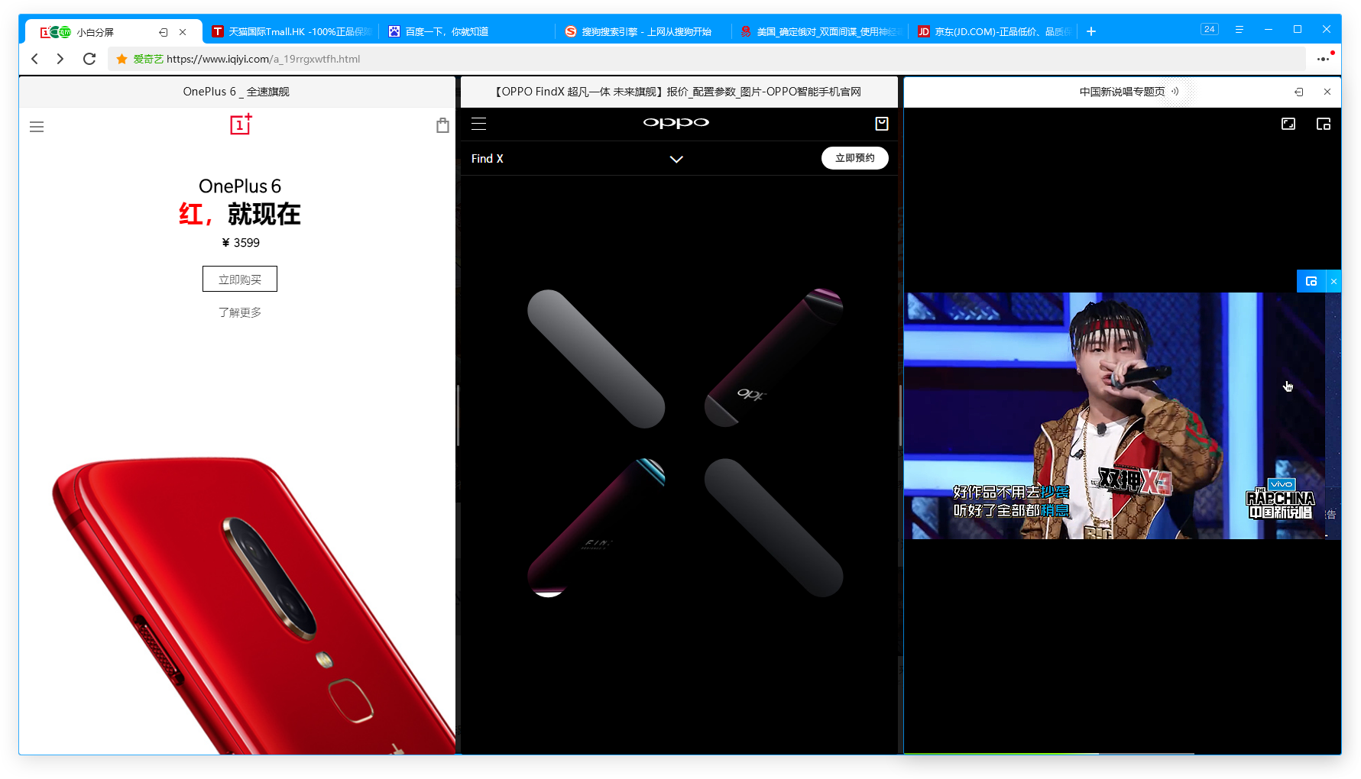Reload the current page
This screenshot has height=779, width=1361.
click(x=89, y=59)
